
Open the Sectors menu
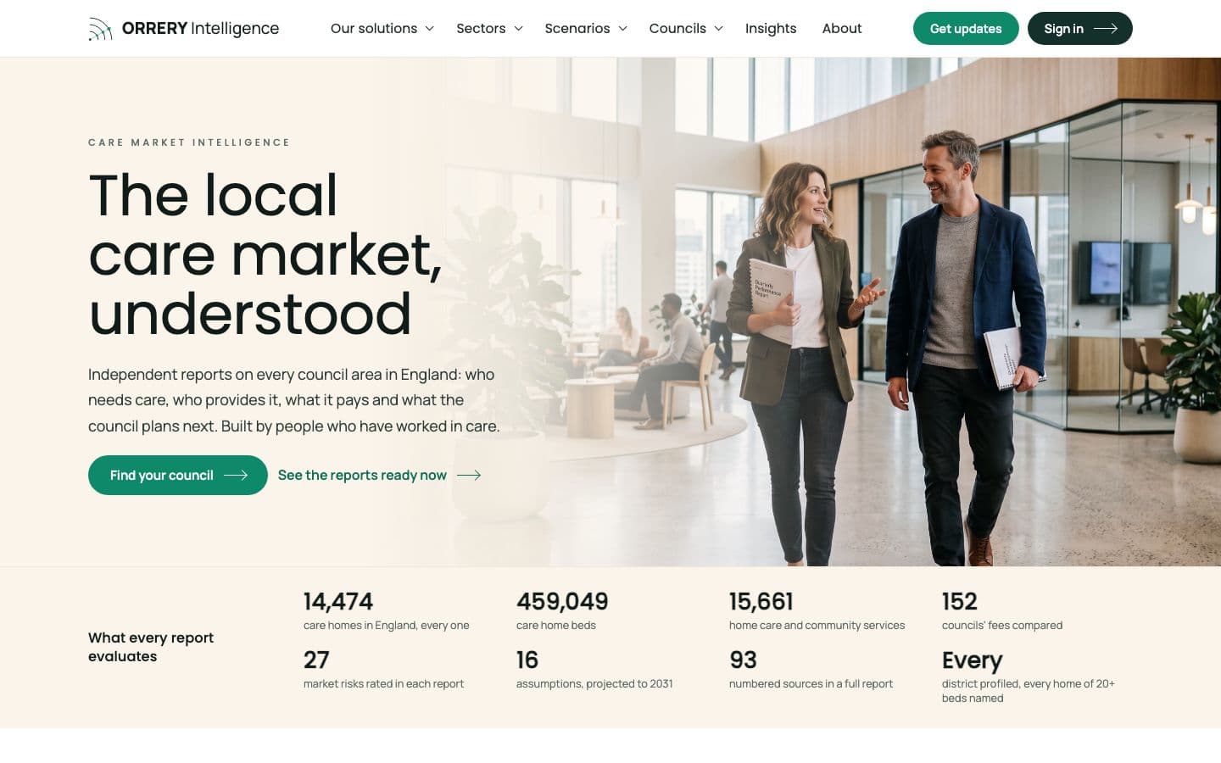(489, 29)
